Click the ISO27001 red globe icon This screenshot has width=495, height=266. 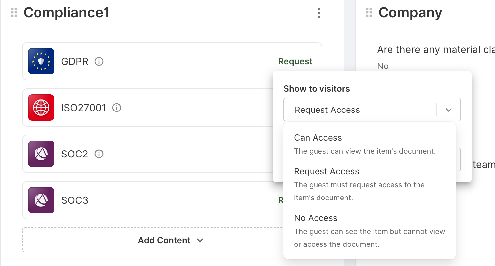[41, 108]
